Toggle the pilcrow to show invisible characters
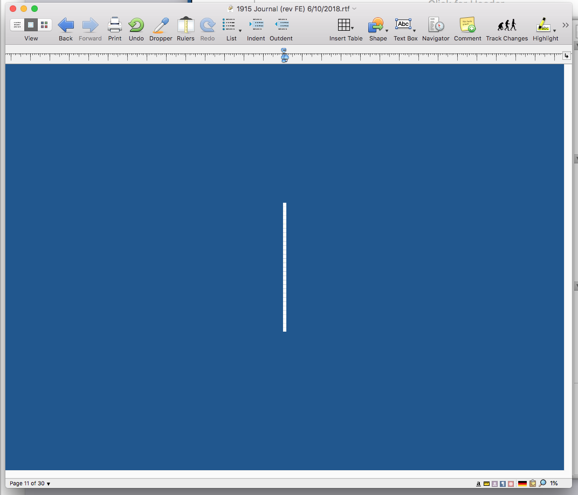 click(x=503, y=483)
